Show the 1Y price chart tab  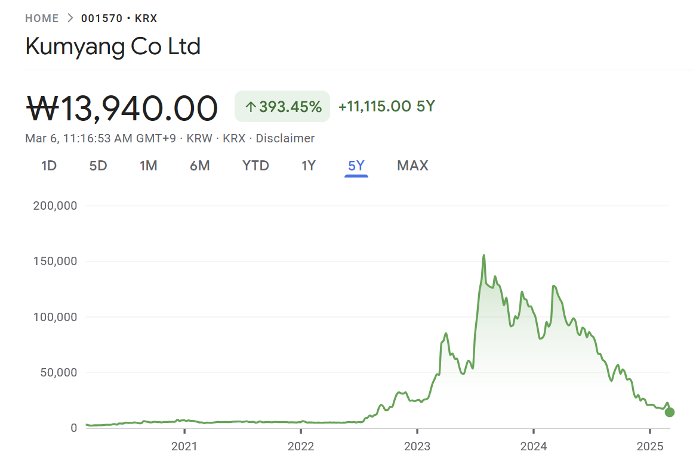tap(308, 166)
